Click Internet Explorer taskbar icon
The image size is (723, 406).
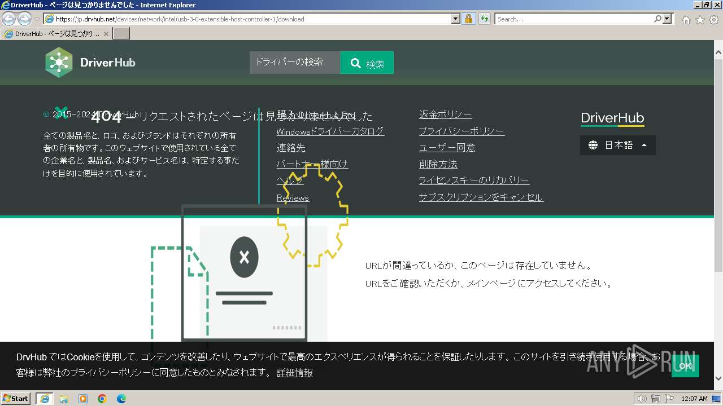[x=45, y=399]
